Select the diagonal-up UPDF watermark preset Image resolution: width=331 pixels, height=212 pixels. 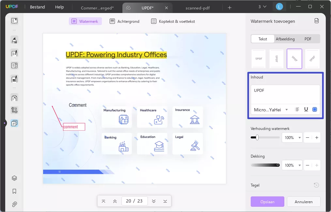(312, 59)
